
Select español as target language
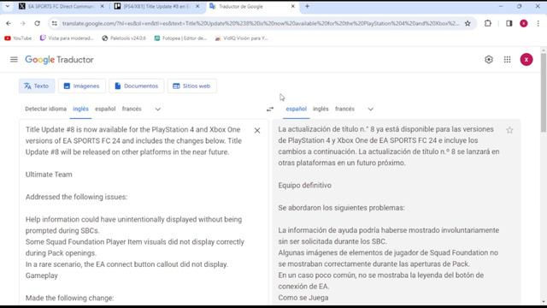coord(297,109)
